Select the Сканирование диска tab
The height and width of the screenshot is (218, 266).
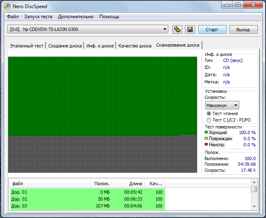[178, 45]
